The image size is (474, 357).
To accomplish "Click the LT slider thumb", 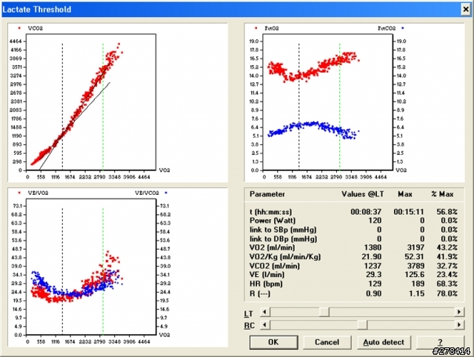I will click(x=324, y=312).
